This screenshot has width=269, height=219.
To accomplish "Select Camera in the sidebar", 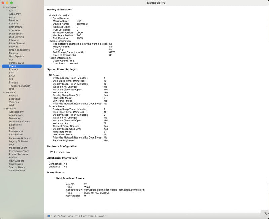I will [x=13, y=24].
